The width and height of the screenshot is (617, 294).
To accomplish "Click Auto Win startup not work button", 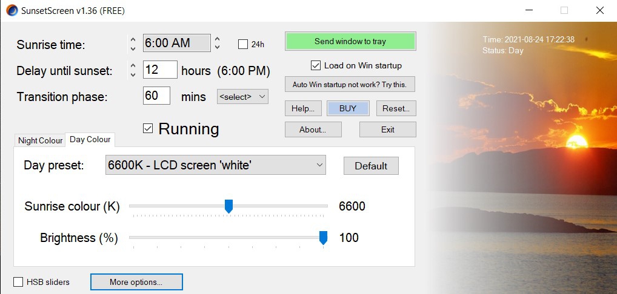I will coord(350,84).
